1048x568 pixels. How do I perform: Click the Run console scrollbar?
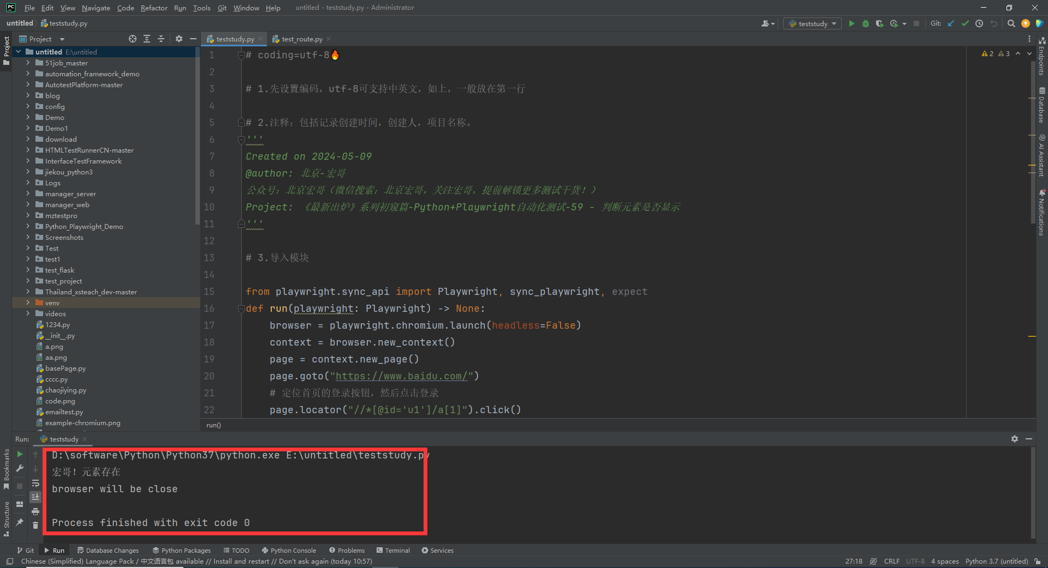(x=1033, y=493)
